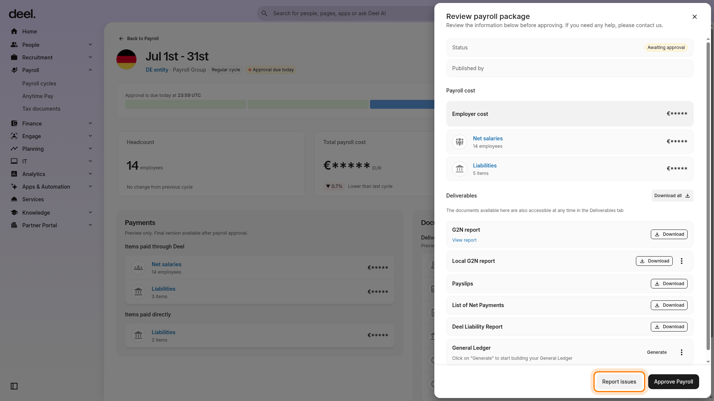This screenshot has height=401, width=714.
Task: Click the Partner Portal building icon
Action: [14, 225]
